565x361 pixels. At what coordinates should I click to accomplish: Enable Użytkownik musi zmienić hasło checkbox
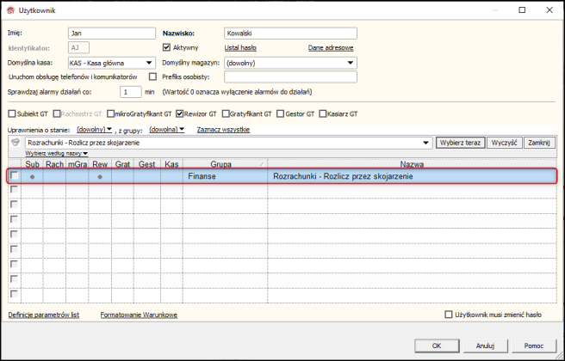click(449, 315)
